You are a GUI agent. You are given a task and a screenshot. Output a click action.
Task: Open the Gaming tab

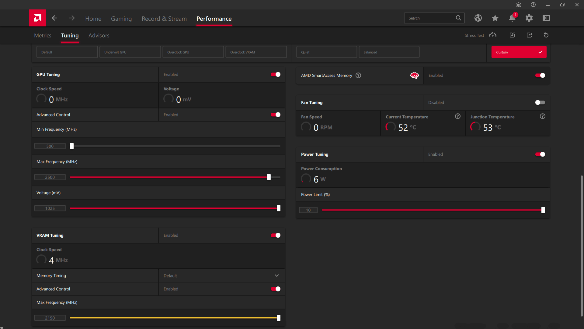pos(121,19)
